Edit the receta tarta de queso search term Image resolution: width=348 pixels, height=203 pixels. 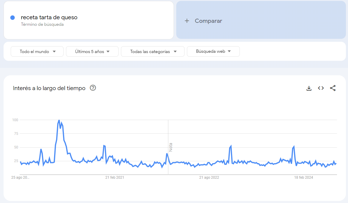[49, 17]
